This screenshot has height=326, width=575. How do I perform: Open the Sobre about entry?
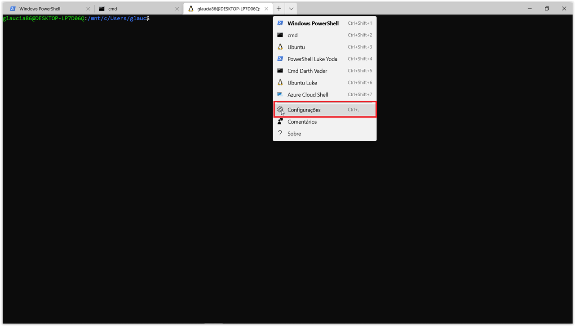[x=325, y=134]
